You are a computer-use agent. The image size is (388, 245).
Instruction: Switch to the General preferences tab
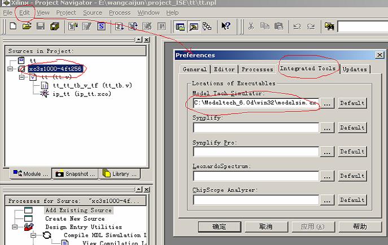(195, 69)
